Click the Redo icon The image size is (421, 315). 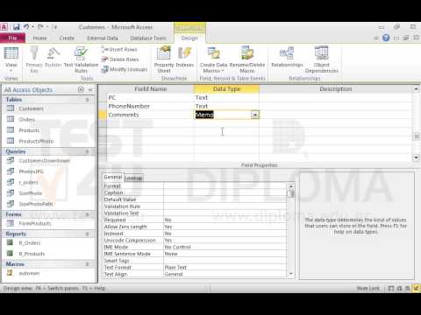[40, 27]
